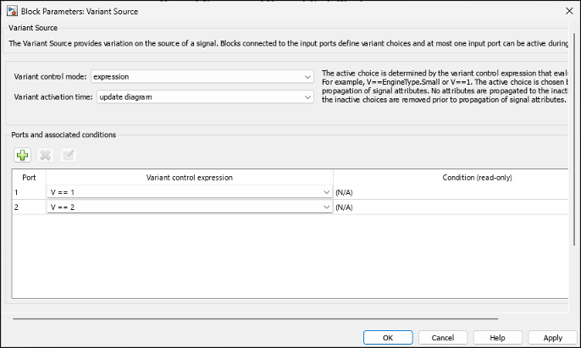
Task: Click the green plus add port icon
Action: coord(22,155)
